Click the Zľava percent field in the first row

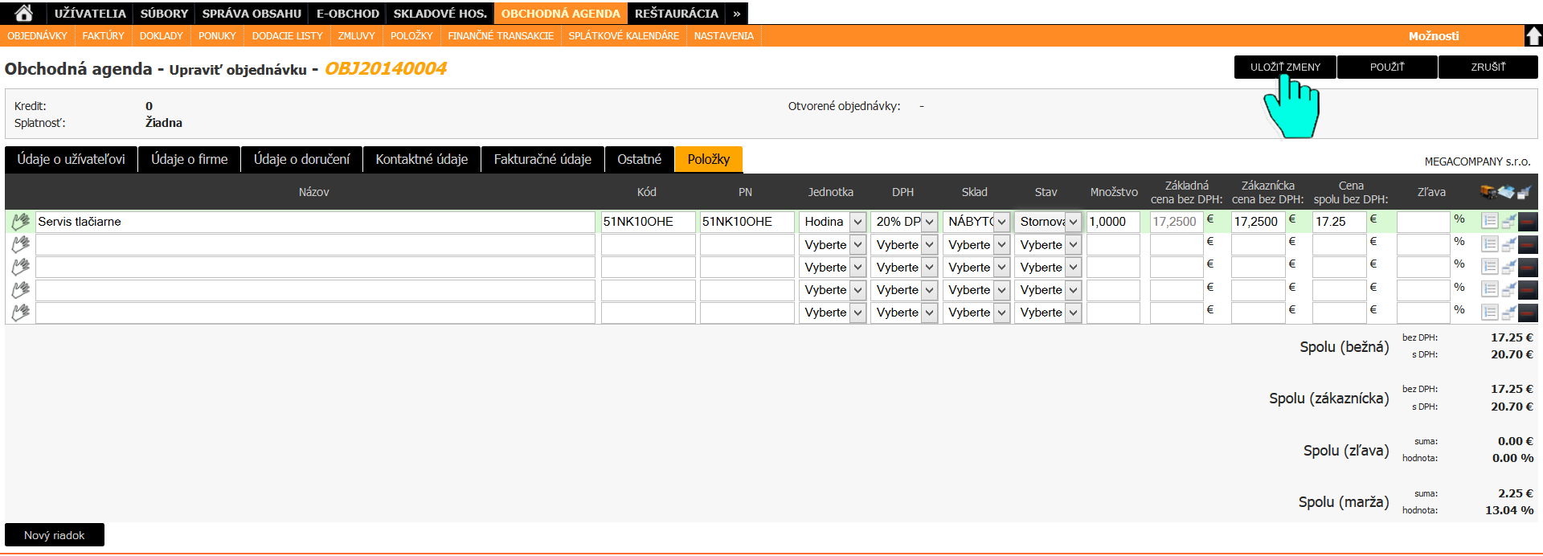coord(1422,222)
